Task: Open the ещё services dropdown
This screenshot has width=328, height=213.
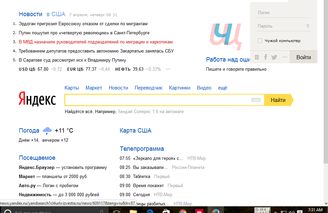Action: (222, 88)
